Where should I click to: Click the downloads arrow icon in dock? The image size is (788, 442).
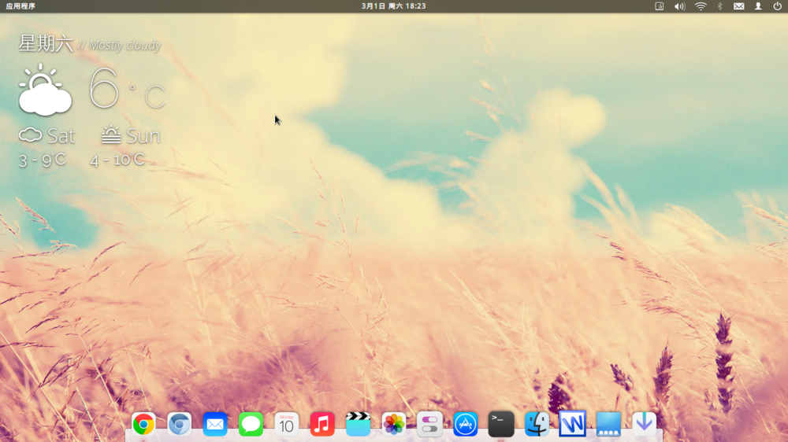645,424
